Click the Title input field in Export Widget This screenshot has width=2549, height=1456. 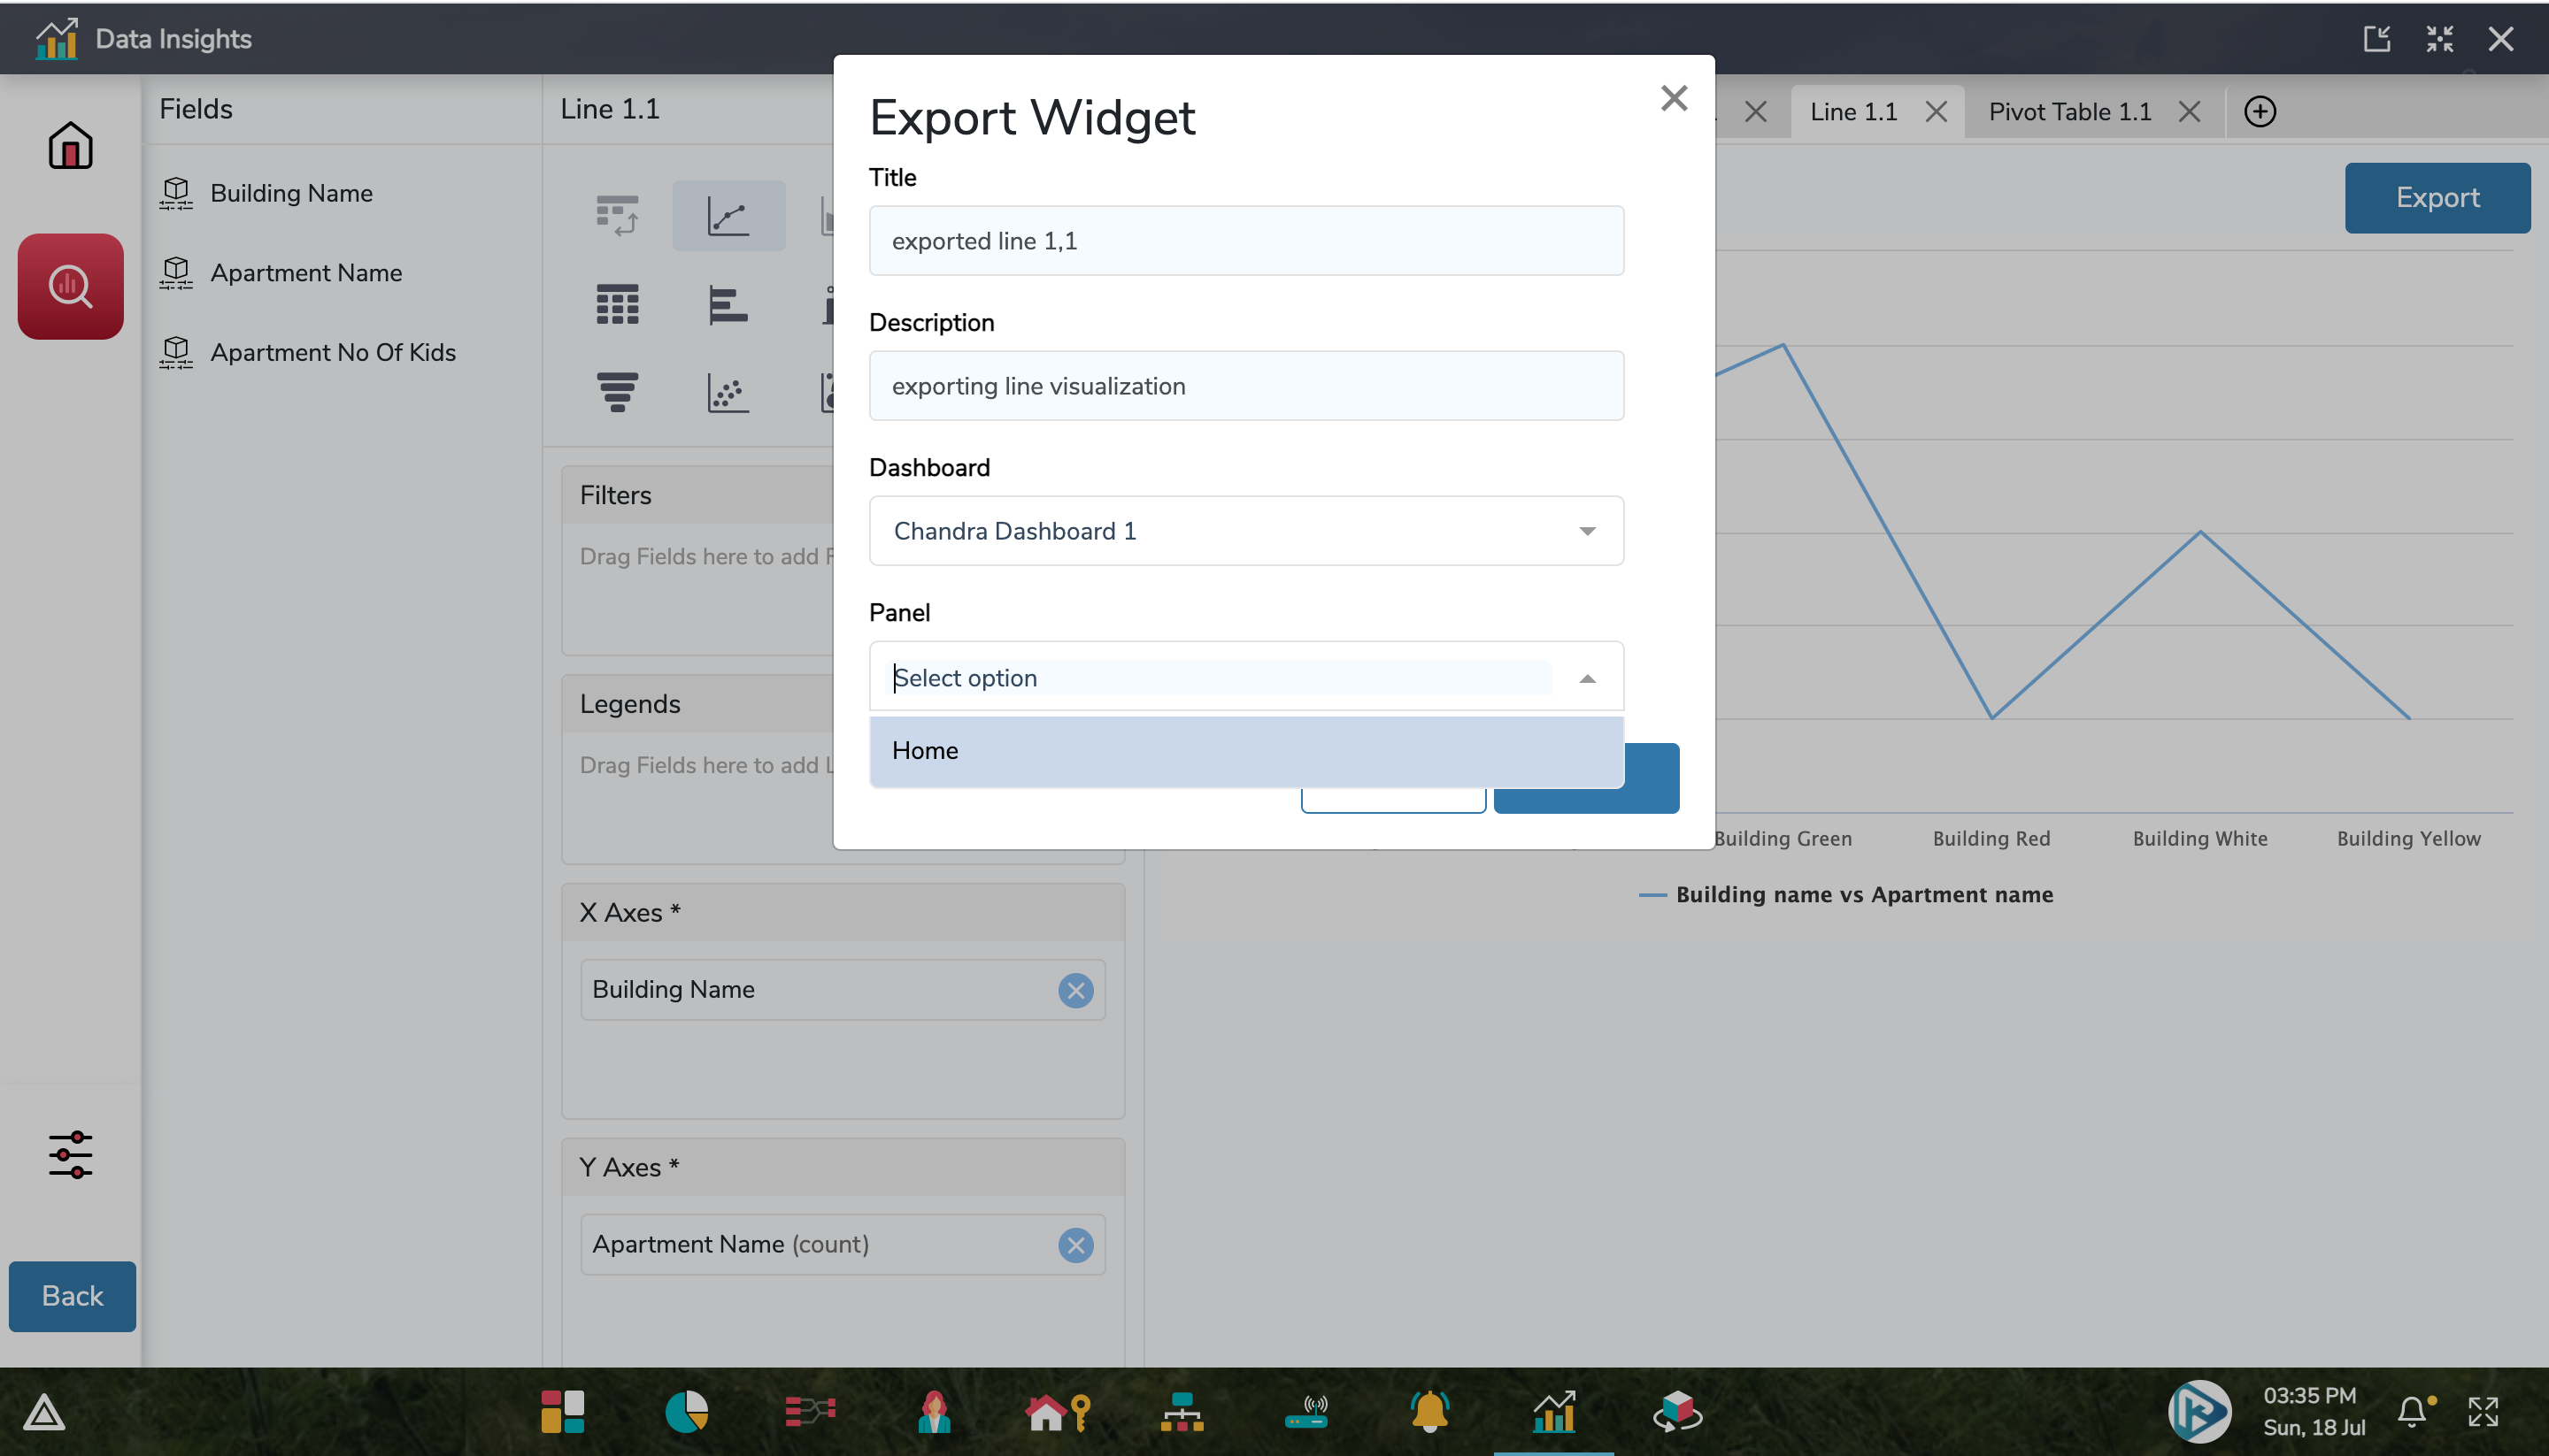(1246, 240)
